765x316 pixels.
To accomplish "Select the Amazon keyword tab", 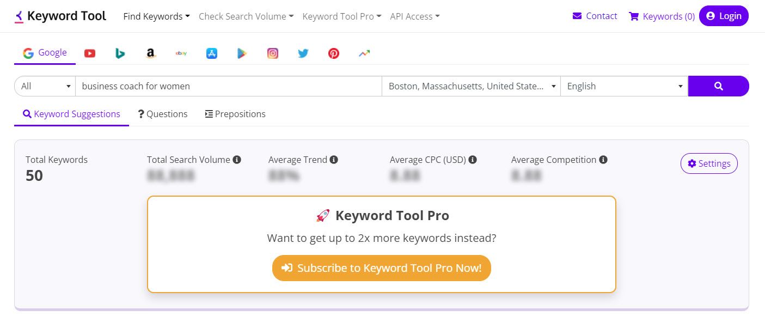I will (151, 53).
